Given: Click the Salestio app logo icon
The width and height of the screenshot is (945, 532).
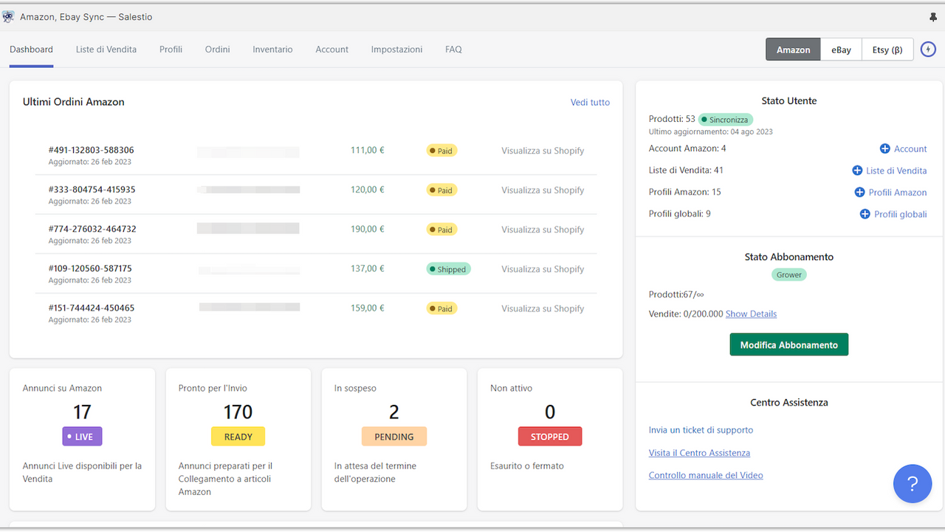Looking at the screenshot, I should click(9, 17).
